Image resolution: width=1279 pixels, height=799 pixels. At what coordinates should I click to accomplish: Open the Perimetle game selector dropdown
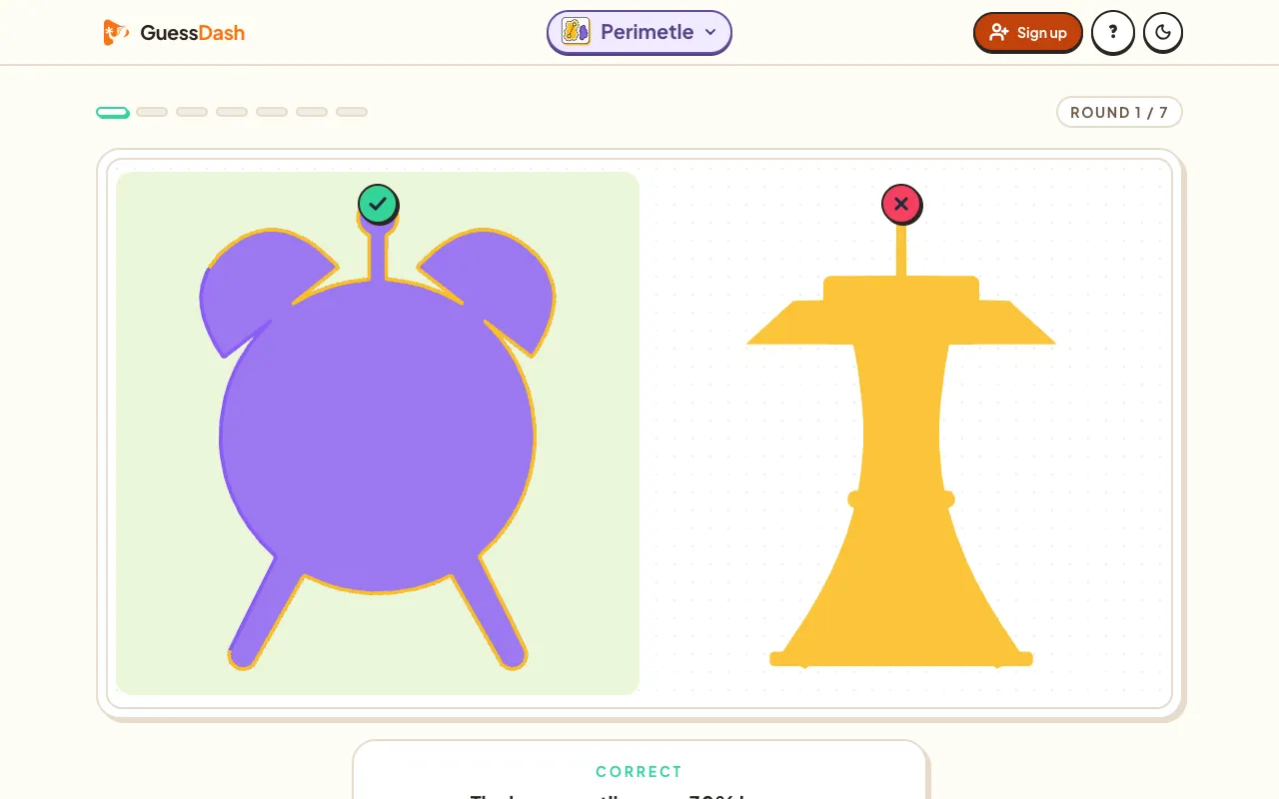639,32
